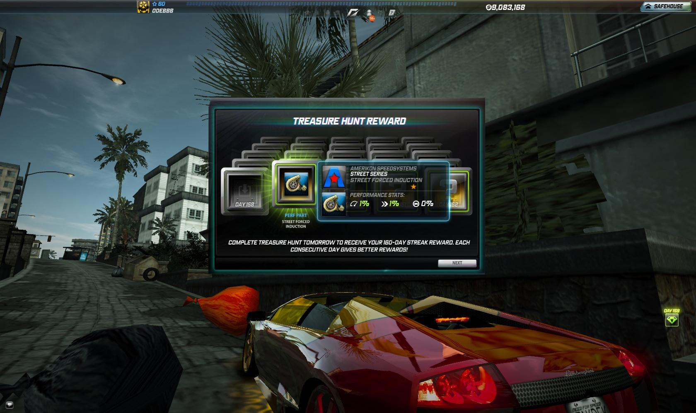Screen dimensions: 696x413
Task: Click the Day 159 treasure gem icon
Action: [672, 320]
